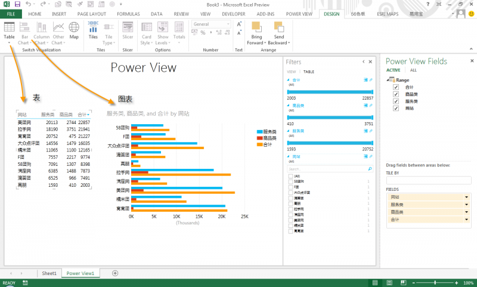The height and width of the screenshot is (287, 477).
Task: Undo the last action
Action: [28, 4]
